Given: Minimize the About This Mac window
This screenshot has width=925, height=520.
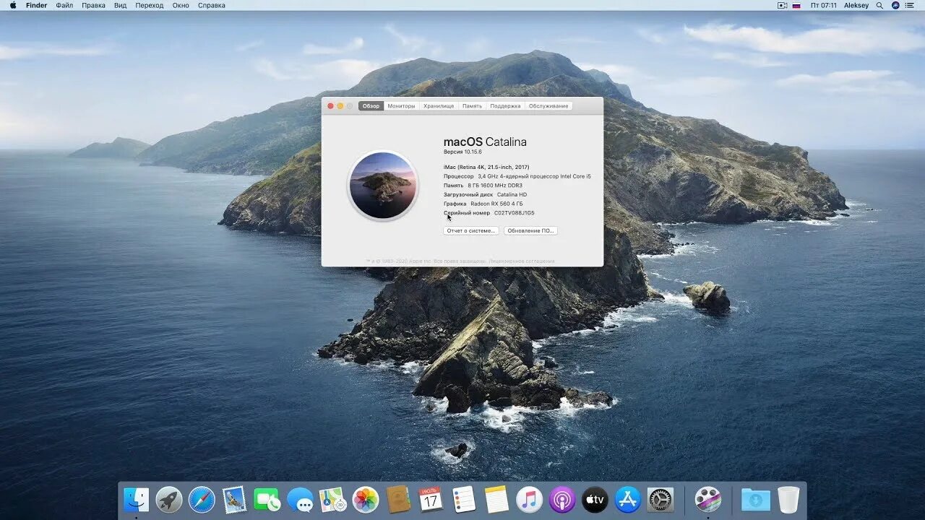Looking at the screenshot, I should [x=340, y=106].
